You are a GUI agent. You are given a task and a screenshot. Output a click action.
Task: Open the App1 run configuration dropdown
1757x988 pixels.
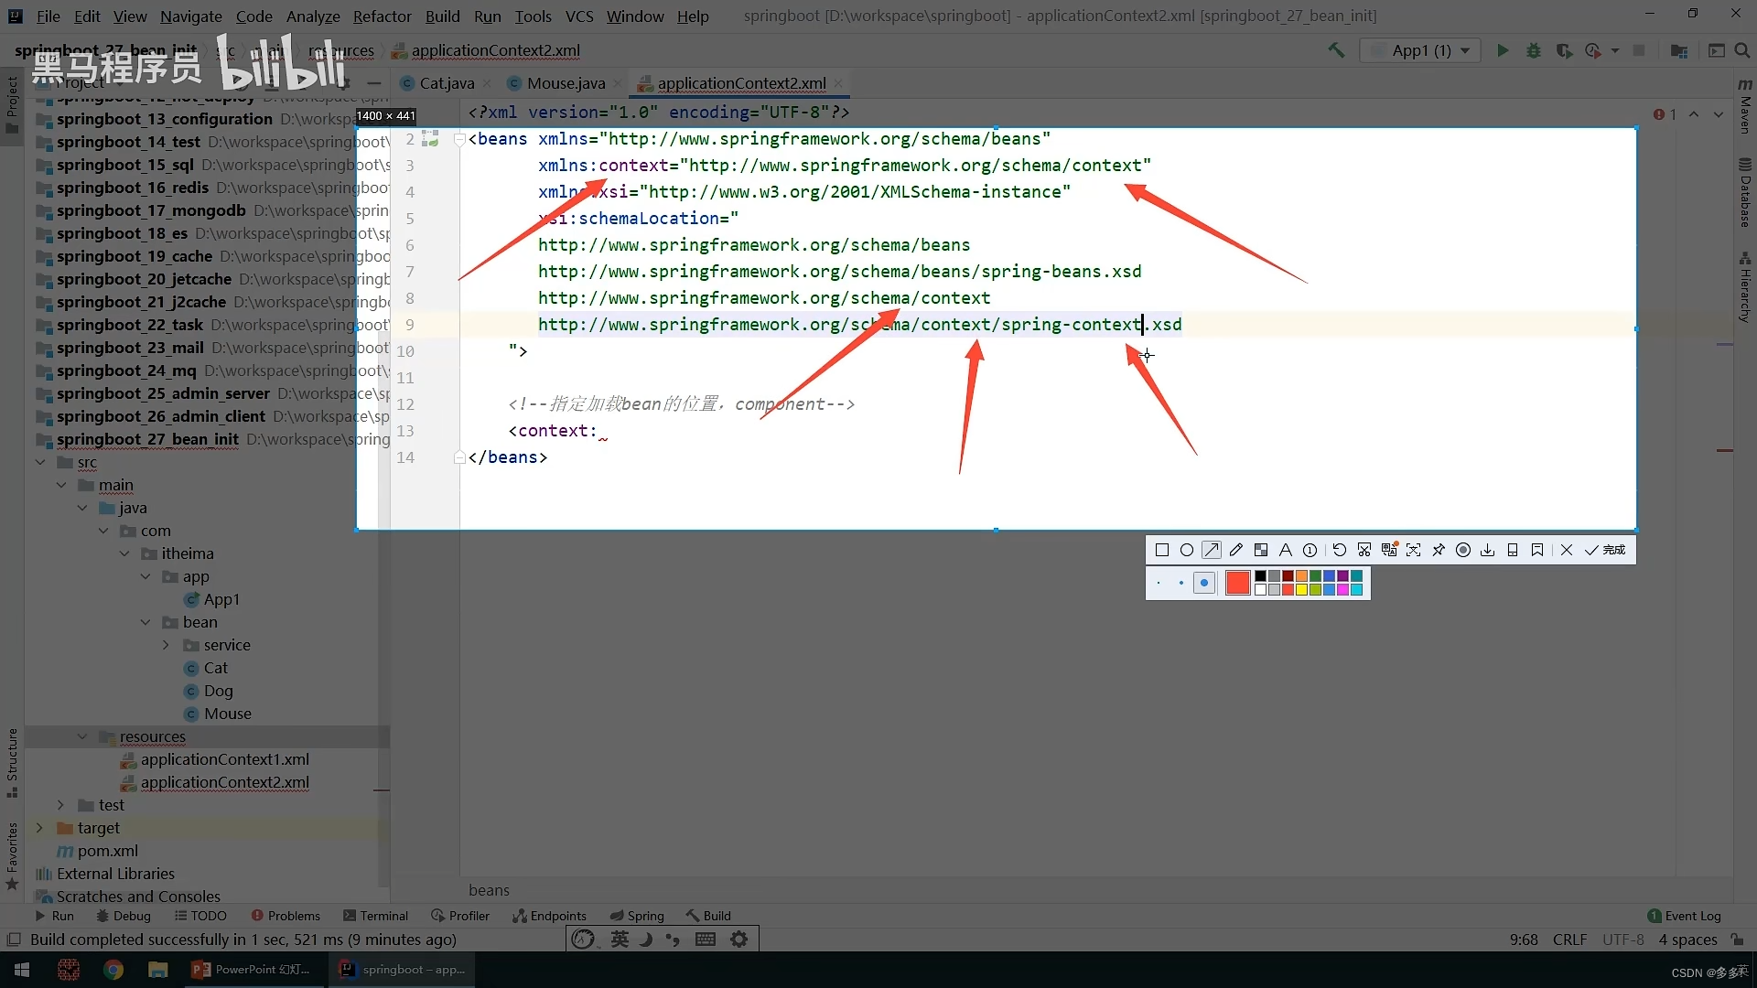[x=1465, y=50]
